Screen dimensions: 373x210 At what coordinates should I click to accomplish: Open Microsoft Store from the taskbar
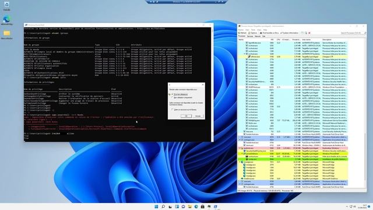pyautogui.click(x=202, y=206)
